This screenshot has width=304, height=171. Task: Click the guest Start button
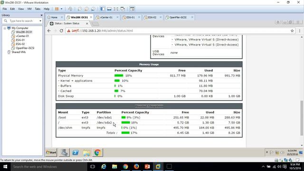51,152
